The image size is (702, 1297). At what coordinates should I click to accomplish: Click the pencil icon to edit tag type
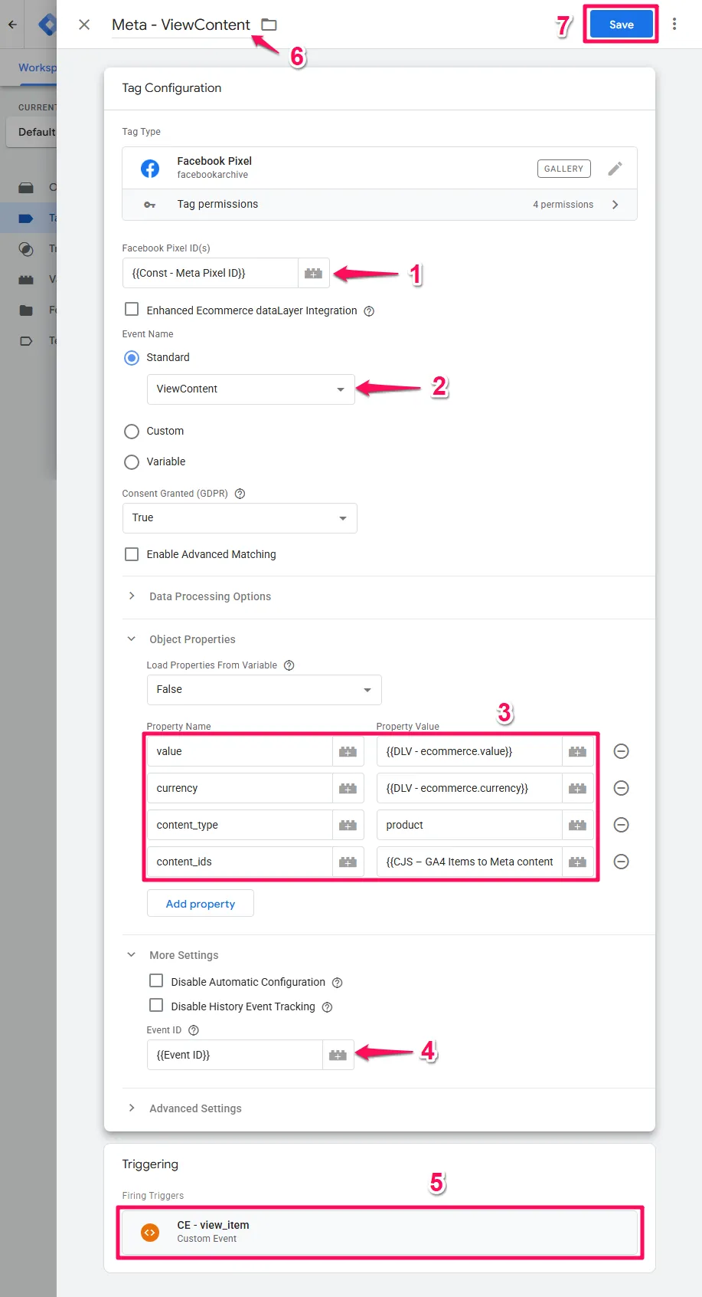(x=615, y=169)
